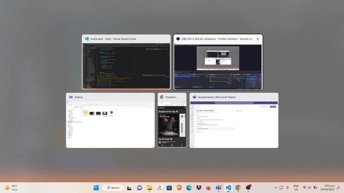Select the OBS 28.1.2 window thumbnail
The image size is (344, 193).
click(218, 62)
